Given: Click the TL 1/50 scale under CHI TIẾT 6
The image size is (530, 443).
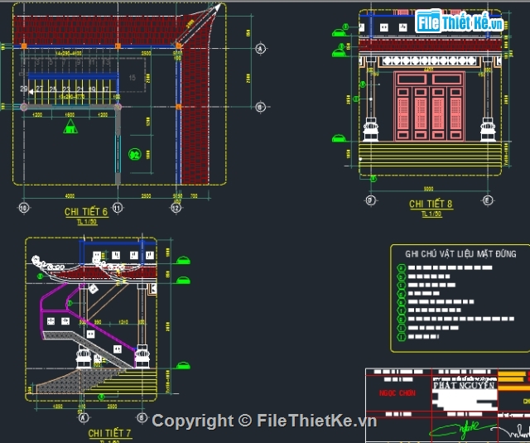Looking at the screenshot, I should (87, 222).
